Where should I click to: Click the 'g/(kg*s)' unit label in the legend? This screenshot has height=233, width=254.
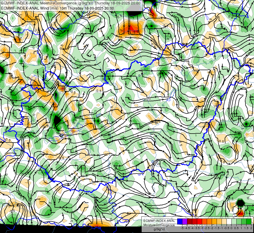(159, 229)
